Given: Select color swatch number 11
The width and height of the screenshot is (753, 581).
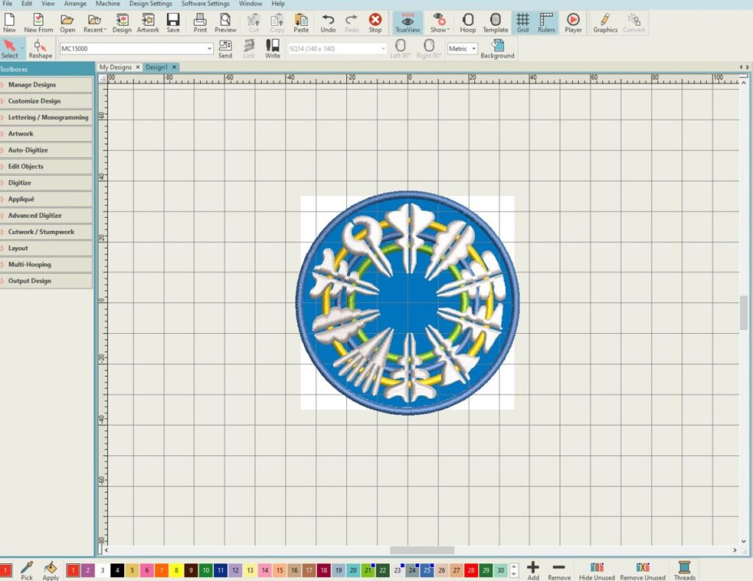Looking at the screenshot, I should (x=221, y=571).
